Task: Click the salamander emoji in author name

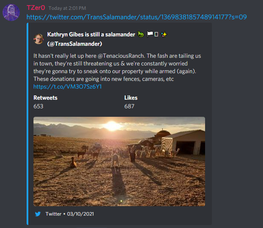Action: tap(140, 34)
